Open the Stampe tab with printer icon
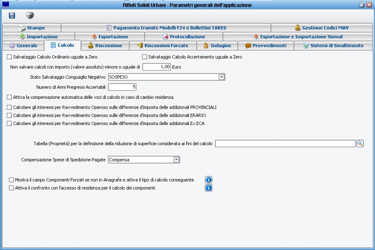The height and width of the screenshot is (250, 375). [32, 28]
